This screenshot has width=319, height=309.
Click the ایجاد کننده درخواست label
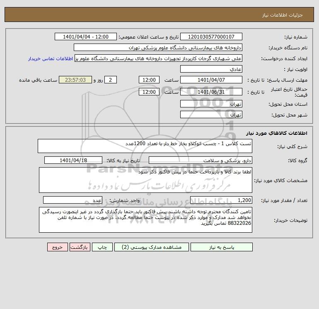pos(284,58)
